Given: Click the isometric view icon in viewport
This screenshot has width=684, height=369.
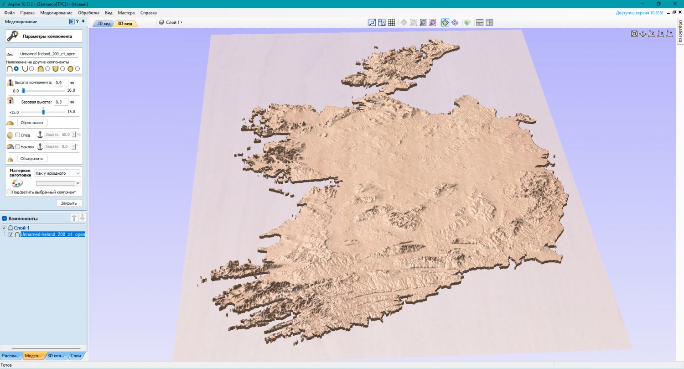Looking at the screenshot, I should click(x=644, y=33).
